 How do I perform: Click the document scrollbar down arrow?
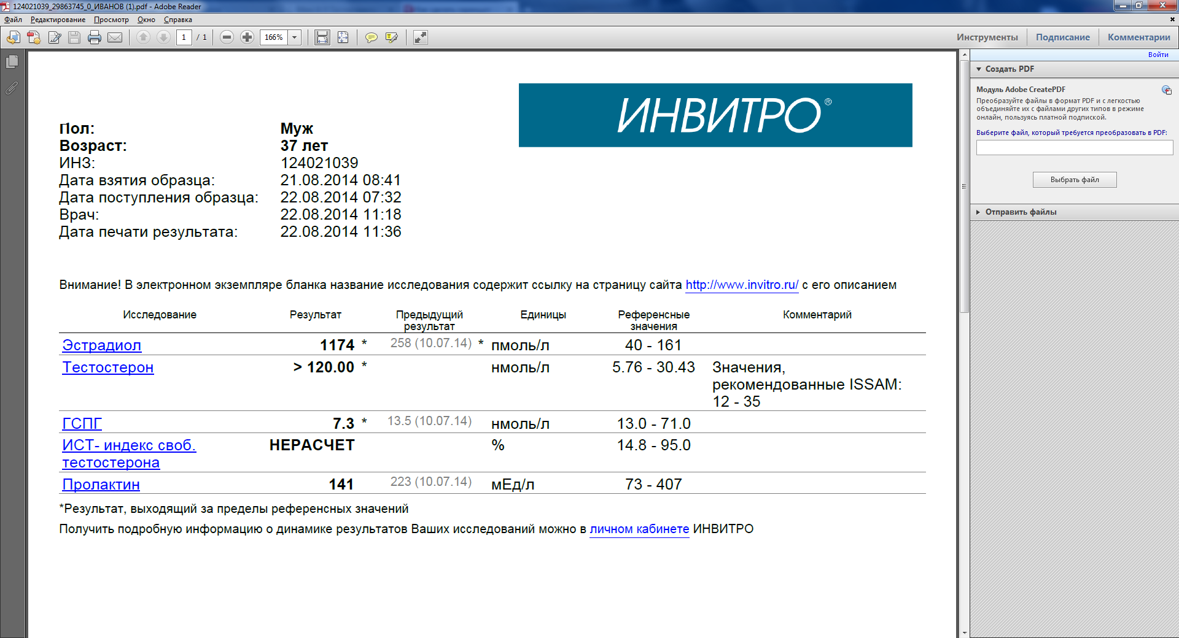pos(964,632)
